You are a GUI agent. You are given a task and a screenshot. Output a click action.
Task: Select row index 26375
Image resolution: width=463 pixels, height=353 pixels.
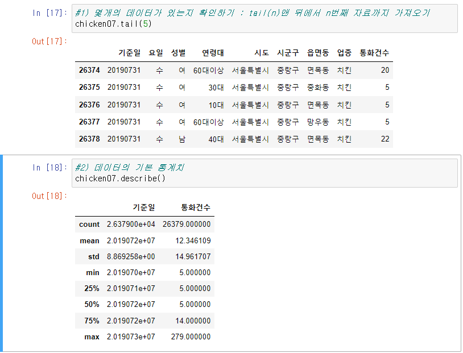click(x=89, y=88)
